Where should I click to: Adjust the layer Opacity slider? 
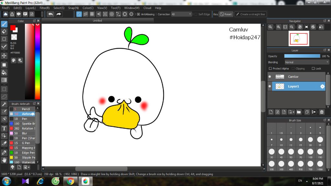coord(302,56)
